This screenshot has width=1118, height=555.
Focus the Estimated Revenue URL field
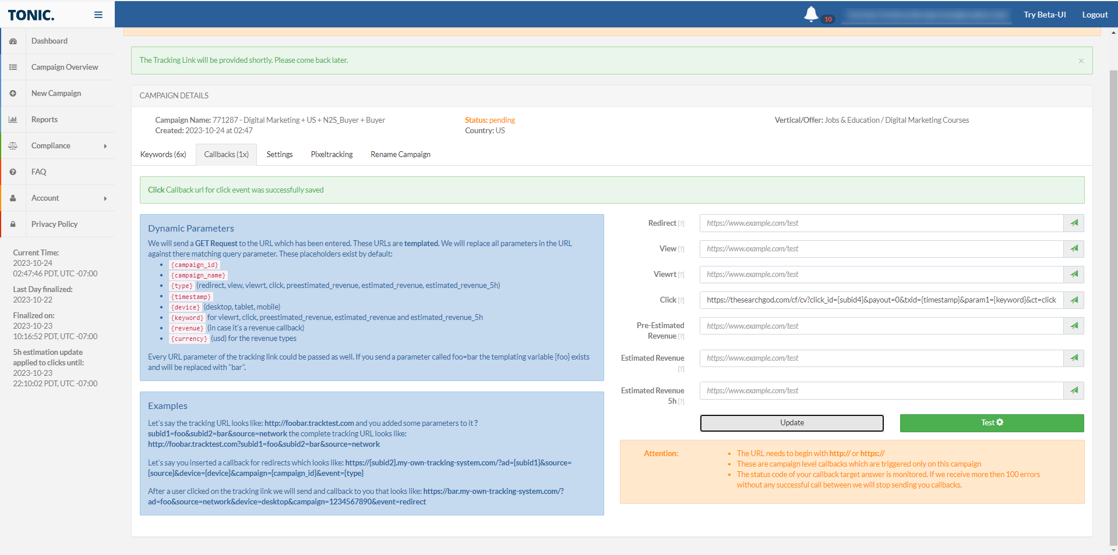click(x=881, y=358)
